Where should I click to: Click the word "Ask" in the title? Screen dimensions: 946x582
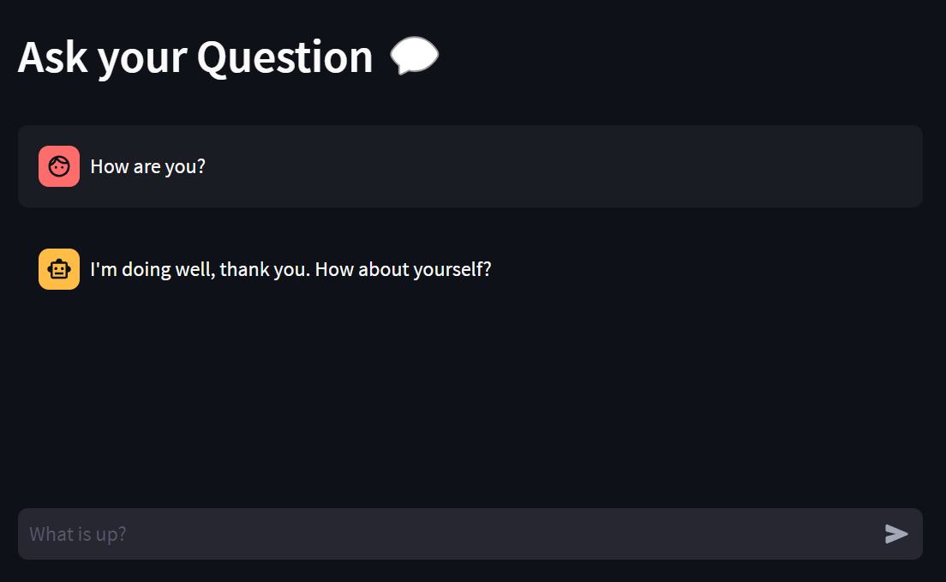[x=53, y=57]
